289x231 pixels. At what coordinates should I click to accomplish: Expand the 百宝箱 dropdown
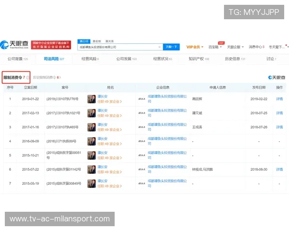coord(214,47)
